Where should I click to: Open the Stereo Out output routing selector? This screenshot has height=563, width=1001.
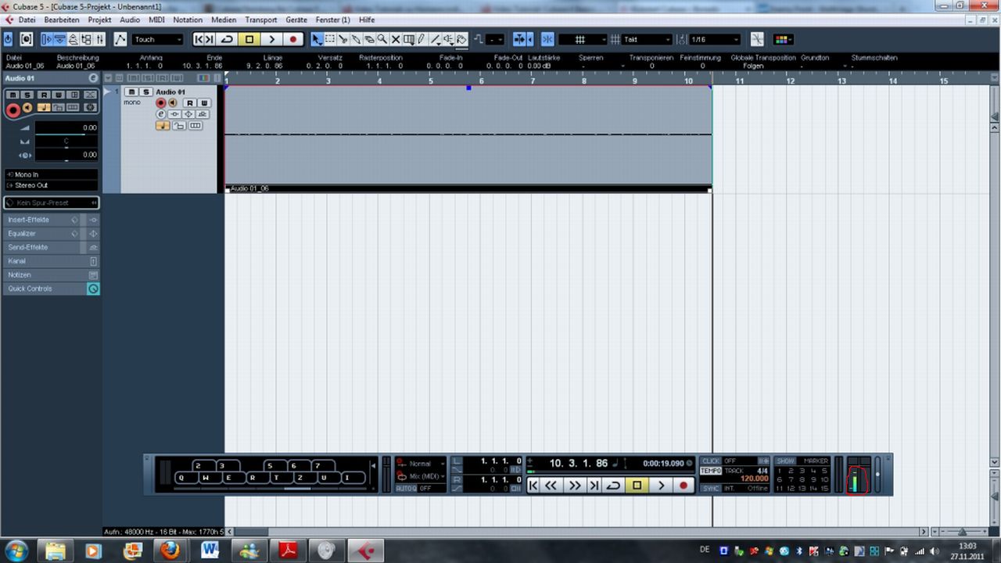(x=52, y=185)
